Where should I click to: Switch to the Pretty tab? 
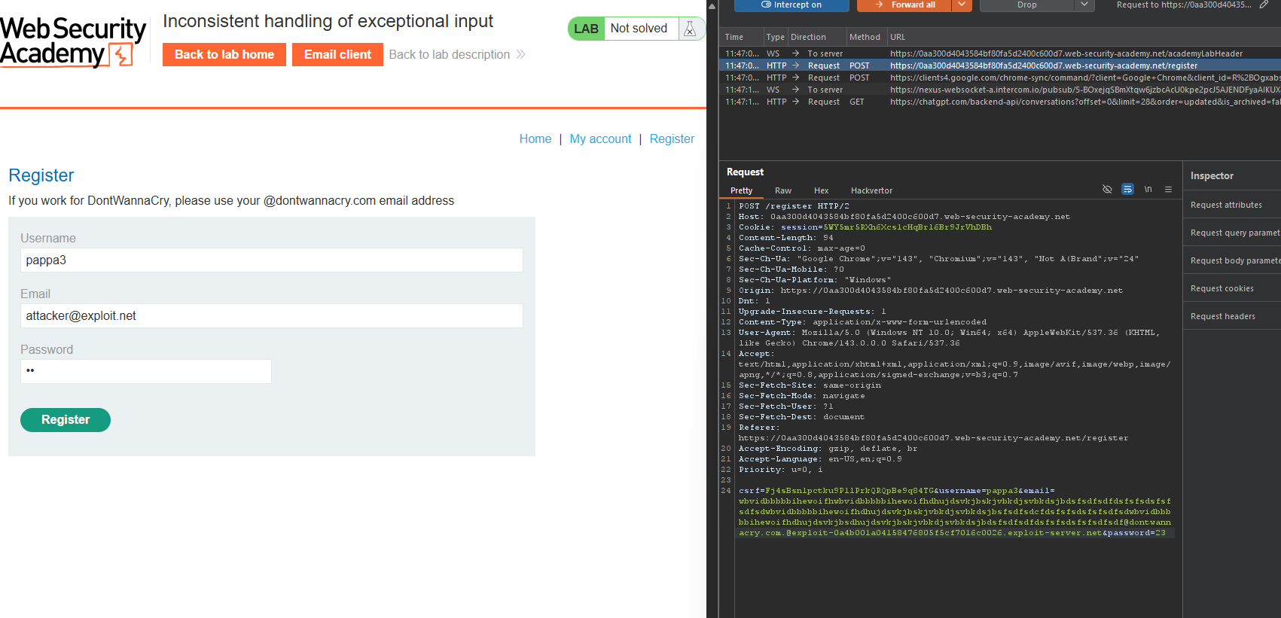tap(741, 190)
